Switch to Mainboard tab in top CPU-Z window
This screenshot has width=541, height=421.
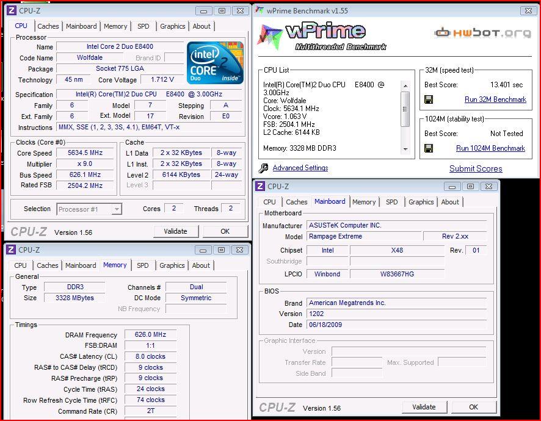pyautogui.click(x=81, y=26)
